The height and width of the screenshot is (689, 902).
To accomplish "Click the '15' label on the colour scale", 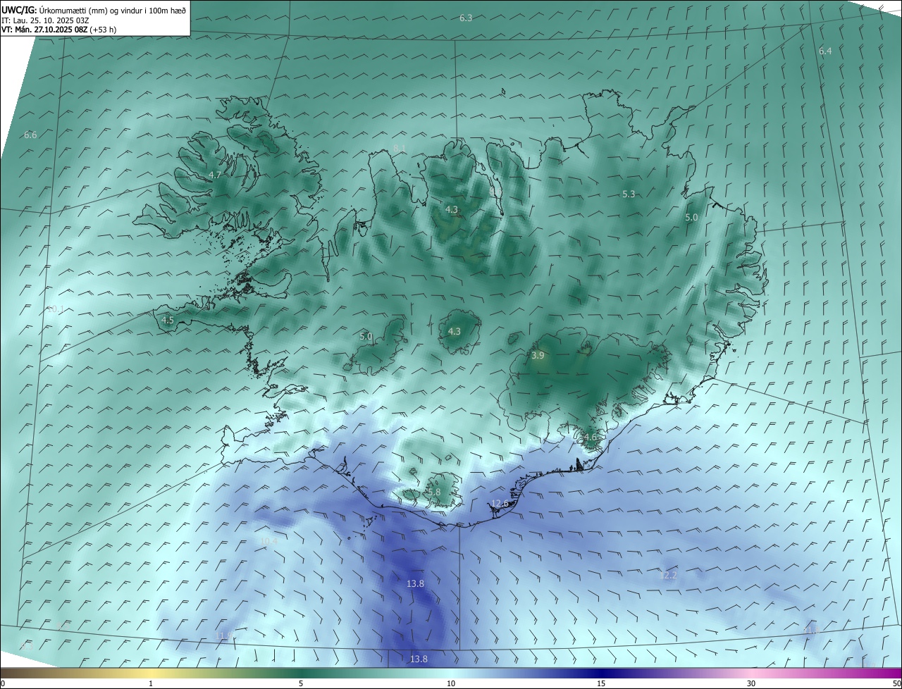I will click(601, 683).
